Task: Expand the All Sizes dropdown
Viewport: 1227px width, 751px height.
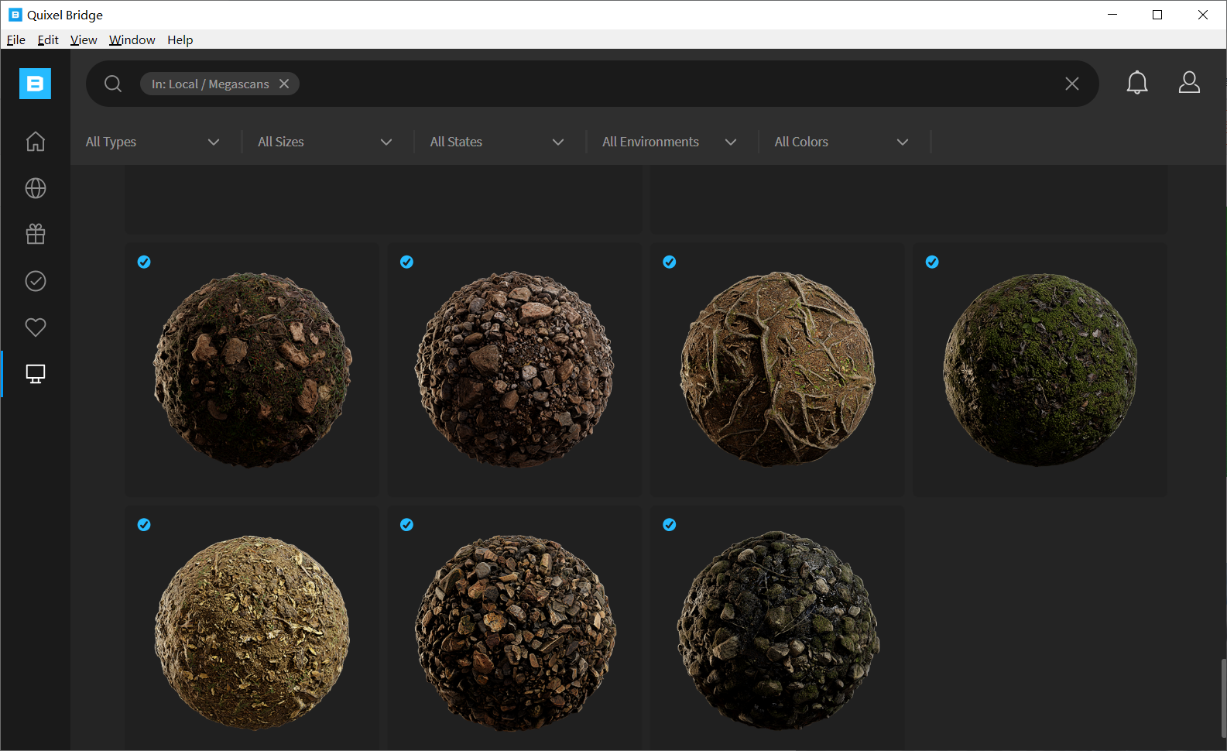Action: coord(325,142)
